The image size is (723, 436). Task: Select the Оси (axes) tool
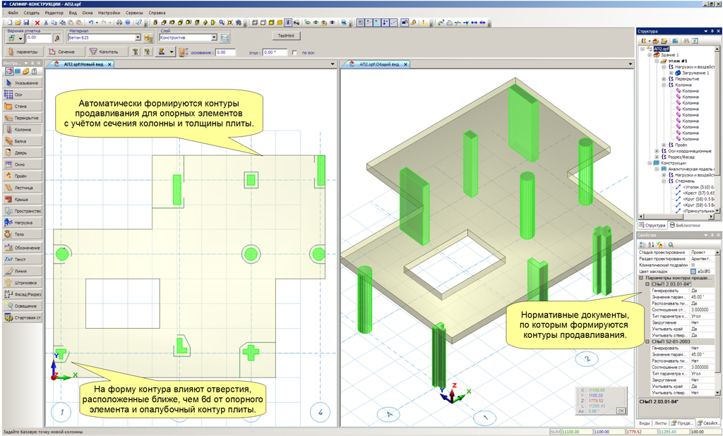[22, 95]
